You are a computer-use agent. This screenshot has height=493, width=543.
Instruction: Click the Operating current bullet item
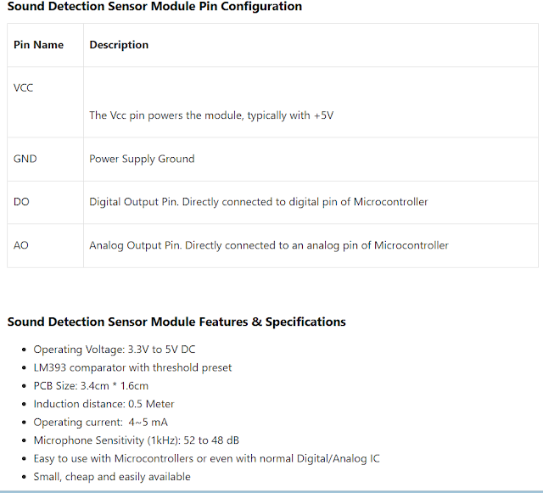pos(100,422)
